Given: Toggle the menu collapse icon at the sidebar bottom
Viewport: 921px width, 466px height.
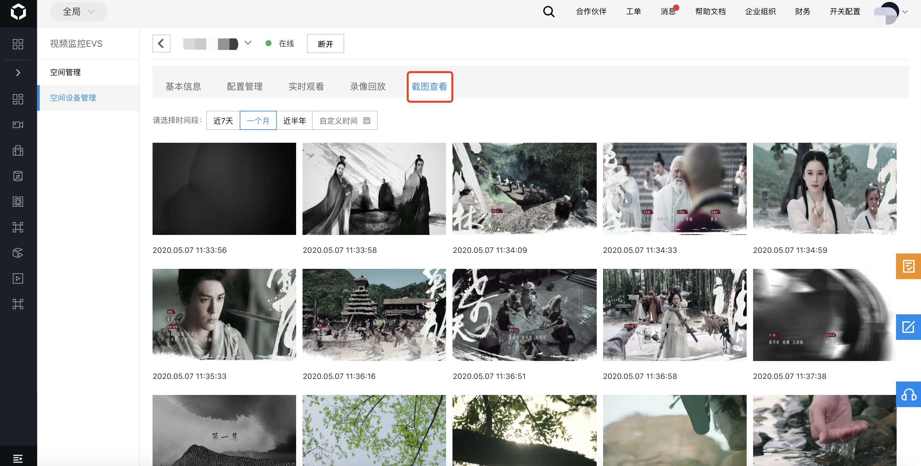Looking at the screenshot, I should pos(18,459).
